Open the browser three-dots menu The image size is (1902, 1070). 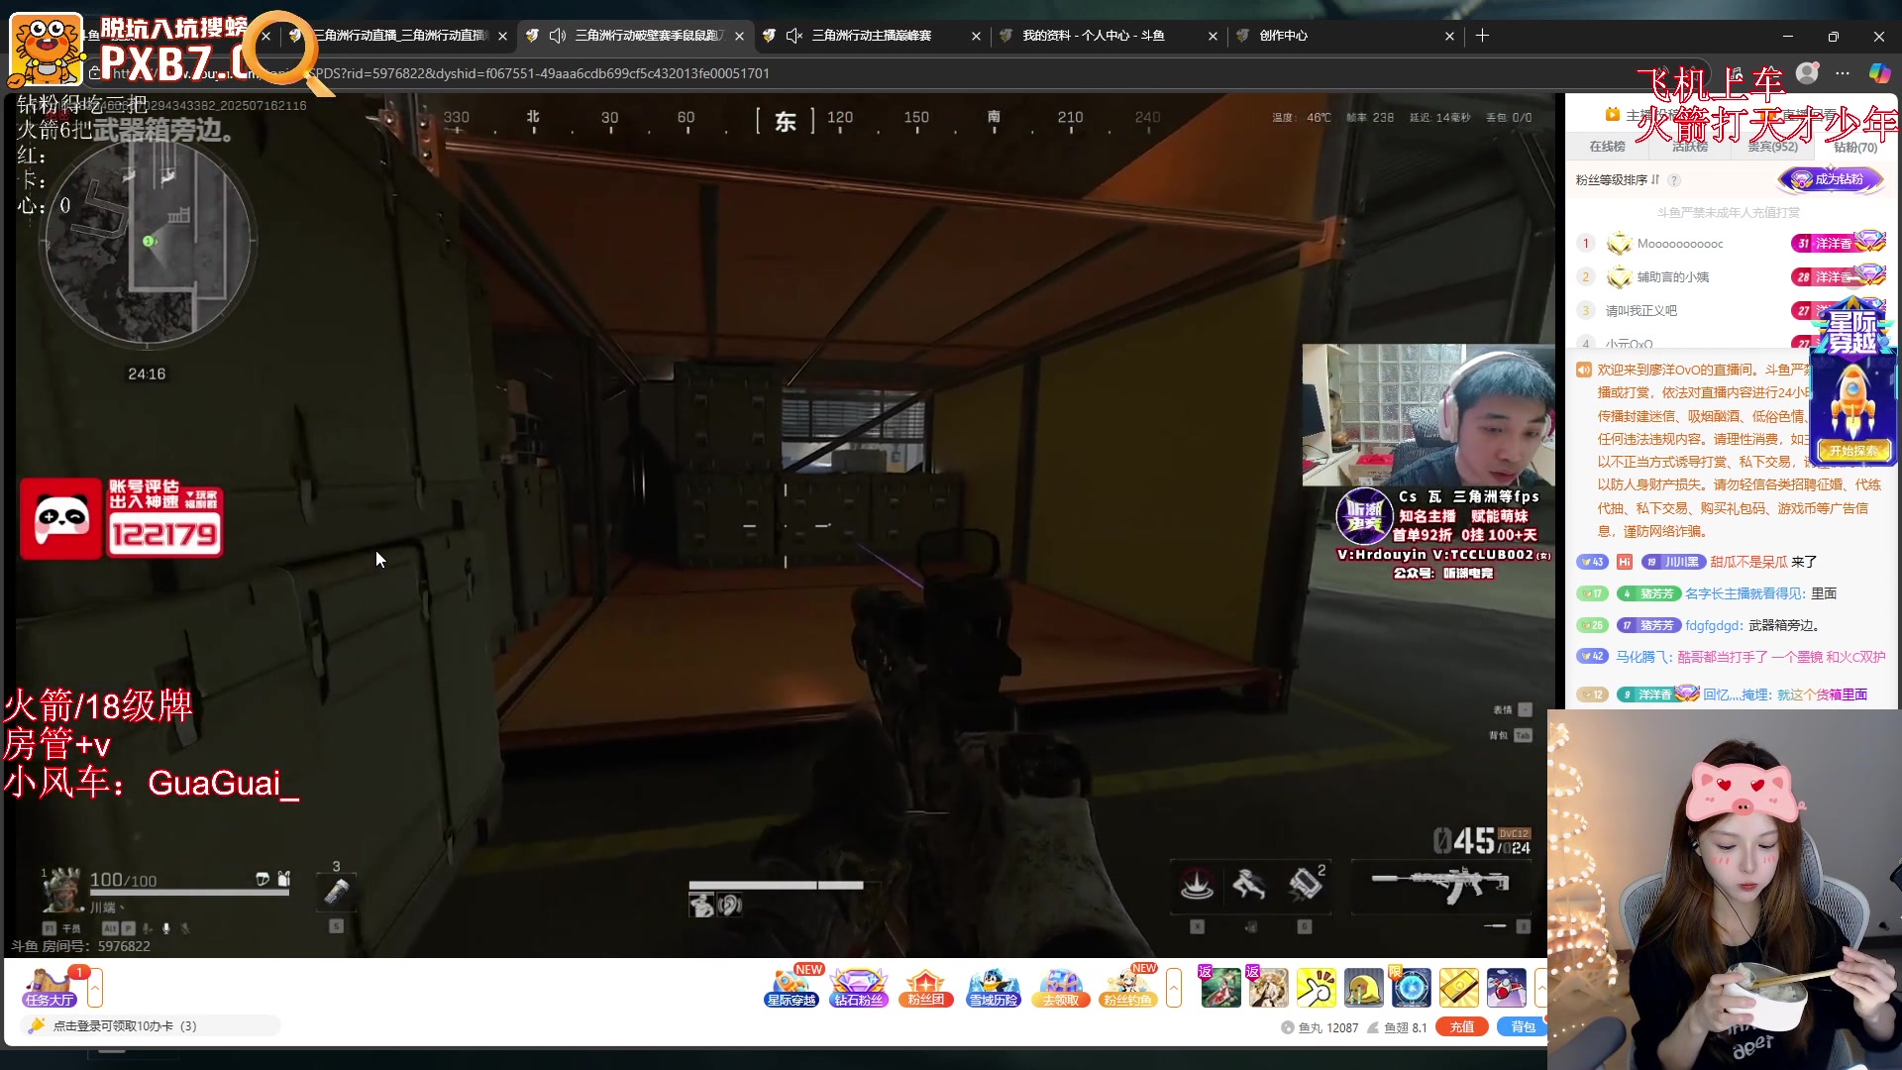[1843, 72]
